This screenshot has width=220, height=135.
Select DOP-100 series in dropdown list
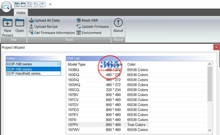point(33,69)
